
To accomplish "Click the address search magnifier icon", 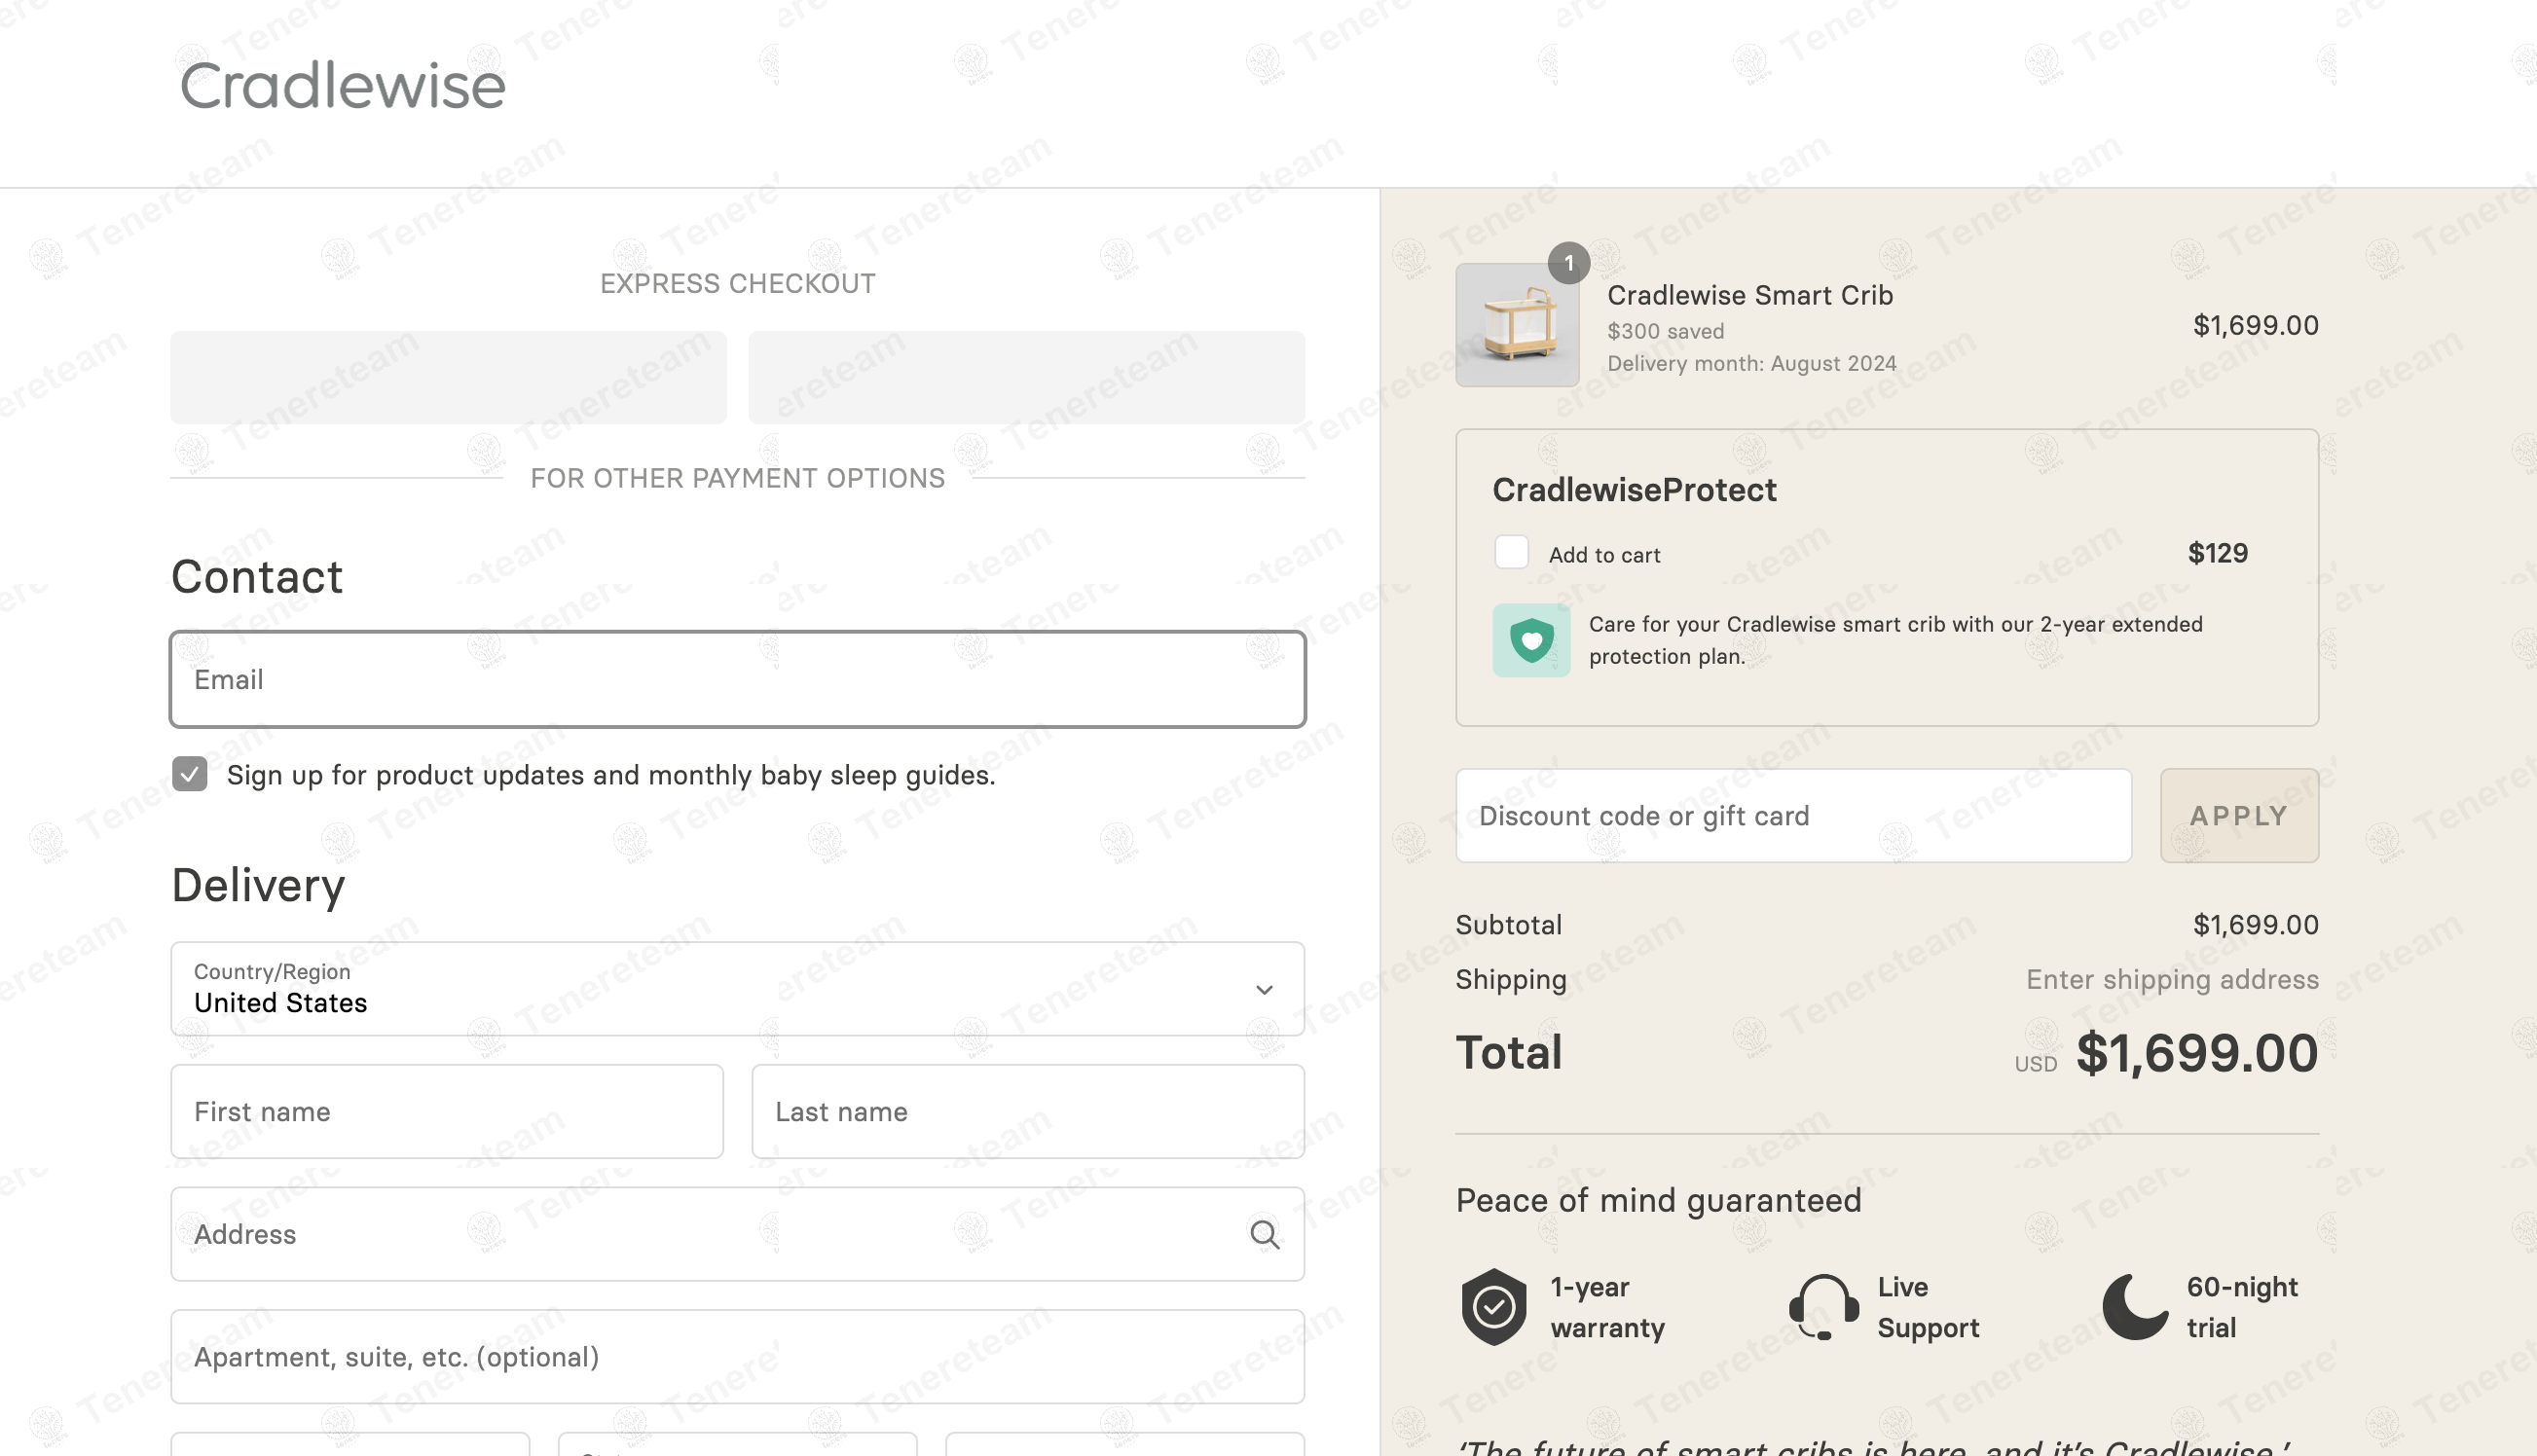I will click(x=1264, y=1235).
